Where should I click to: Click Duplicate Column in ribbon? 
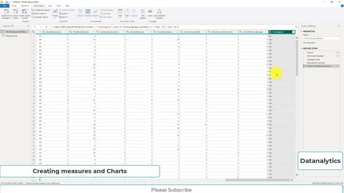pyautogui.click(x=40, y=17)
